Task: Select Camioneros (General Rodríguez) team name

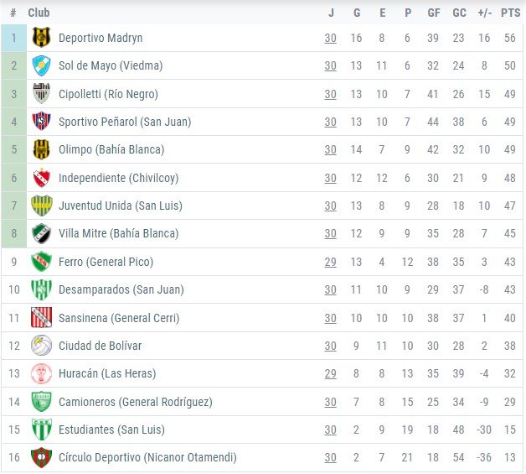Action: (136, 402)
